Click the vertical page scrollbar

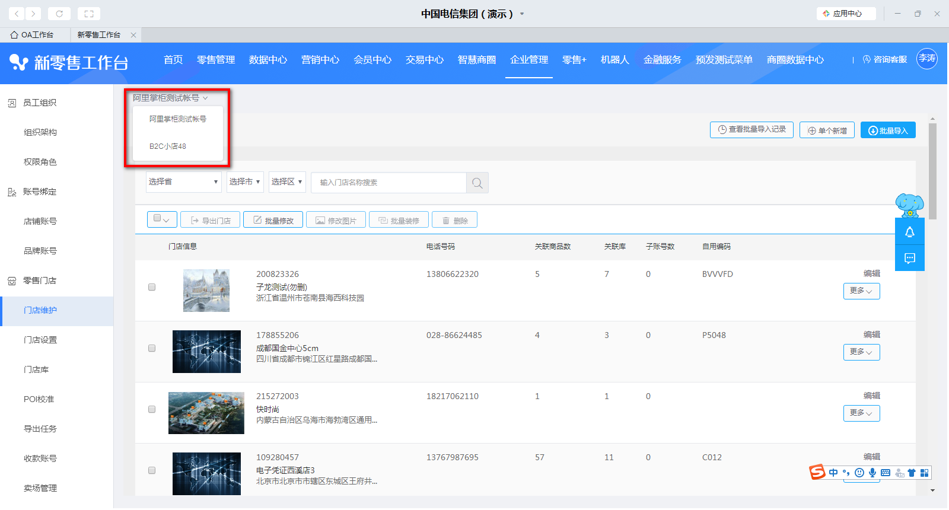tap(932, 172)
